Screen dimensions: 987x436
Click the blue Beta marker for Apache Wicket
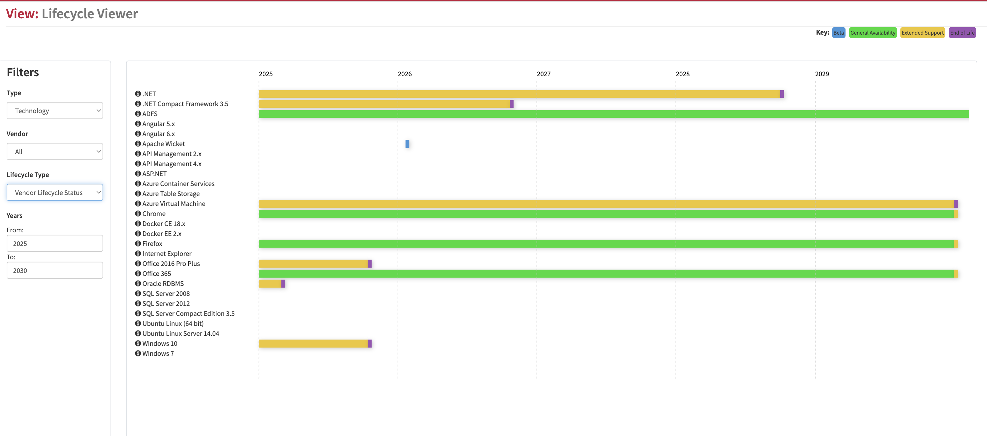(407, 144)
